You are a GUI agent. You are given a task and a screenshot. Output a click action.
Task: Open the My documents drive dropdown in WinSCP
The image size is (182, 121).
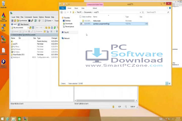click(x=28, y=27)
